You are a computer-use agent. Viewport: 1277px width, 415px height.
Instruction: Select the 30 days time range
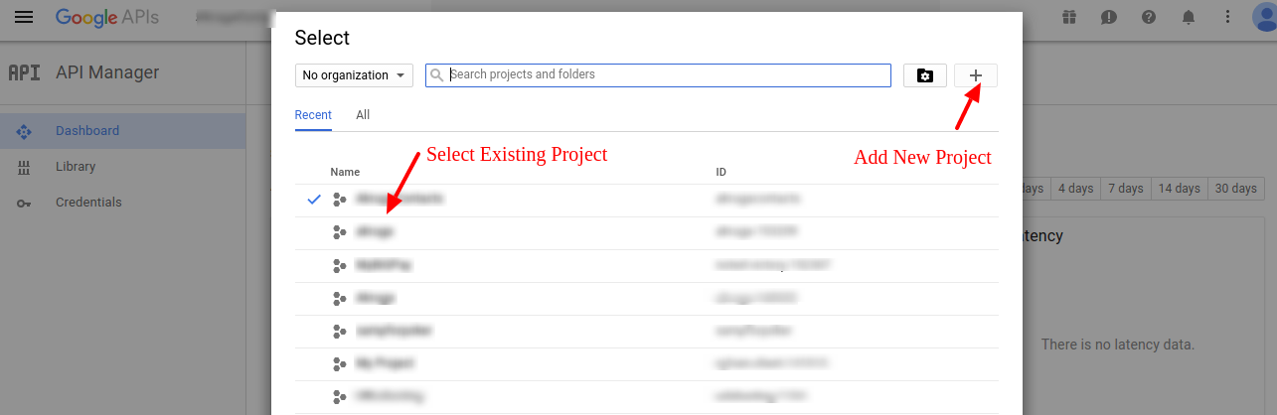tap(1235, 189)
